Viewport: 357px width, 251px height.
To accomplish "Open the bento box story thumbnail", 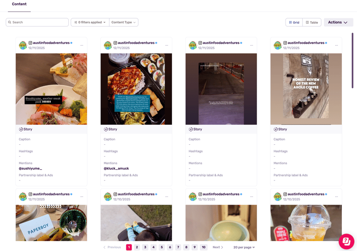I will pos(136,89).
